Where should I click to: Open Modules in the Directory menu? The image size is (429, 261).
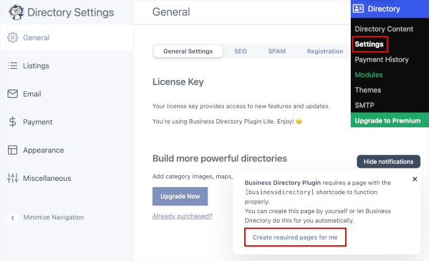(x=368, y=74)
